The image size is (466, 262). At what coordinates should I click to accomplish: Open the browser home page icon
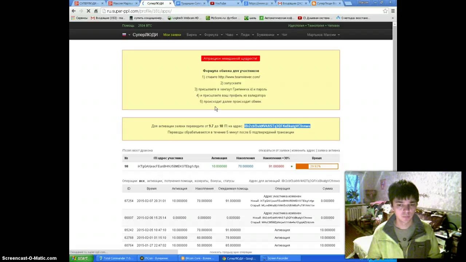coord(96,11)
